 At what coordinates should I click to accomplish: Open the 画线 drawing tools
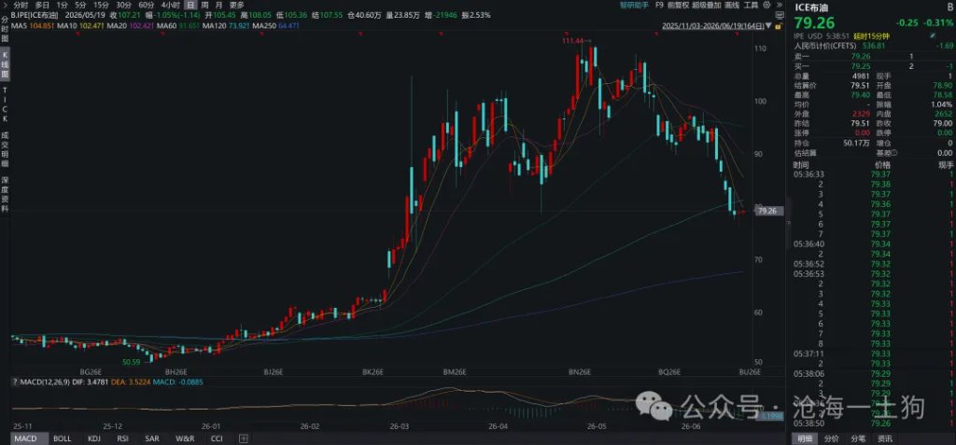734,5
